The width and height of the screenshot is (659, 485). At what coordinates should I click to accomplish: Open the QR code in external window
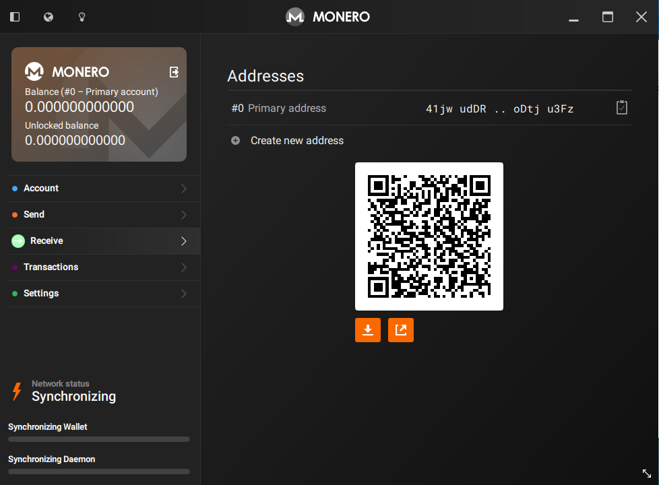[x=400, y=330]
